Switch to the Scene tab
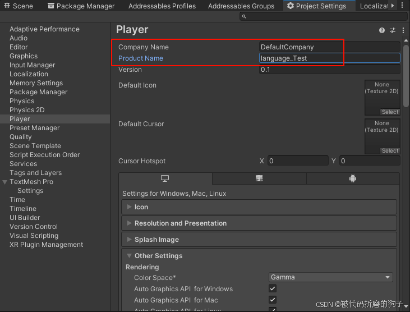 coord(19,6)
